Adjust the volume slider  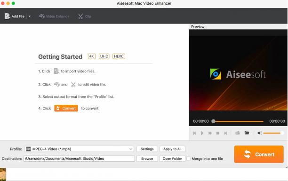coord(273,133)
